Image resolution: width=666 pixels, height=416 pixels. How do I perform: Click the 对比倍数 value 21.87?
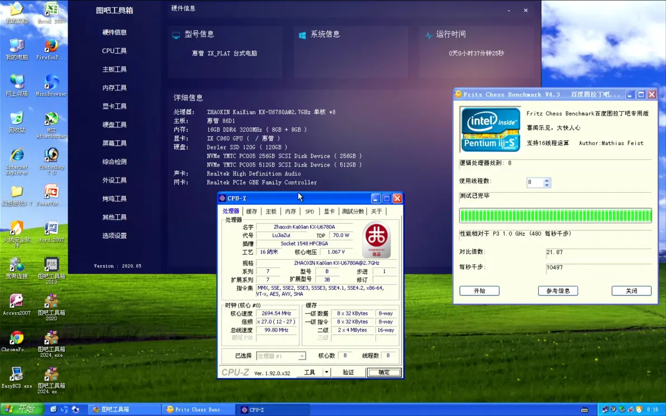[x=555, y=252]
